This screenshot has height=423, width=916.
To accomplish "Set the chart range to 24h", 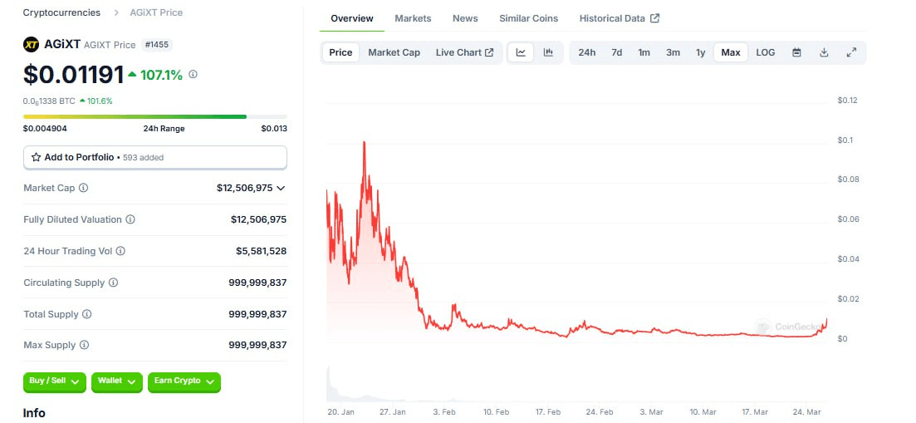I will [x=587, y=52].
